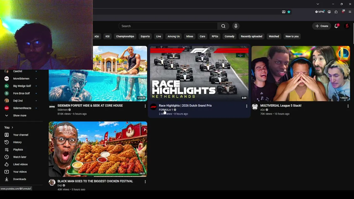The image size is (354, 199).
Task: Click the magnifier search button
Action: (223, 26)
